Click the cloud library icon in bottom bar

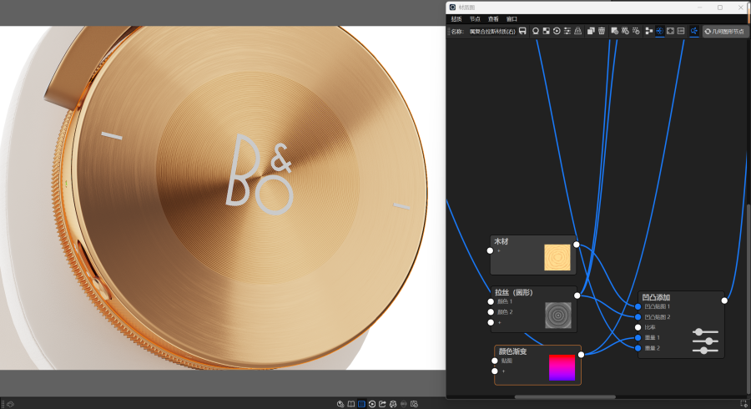340,404
